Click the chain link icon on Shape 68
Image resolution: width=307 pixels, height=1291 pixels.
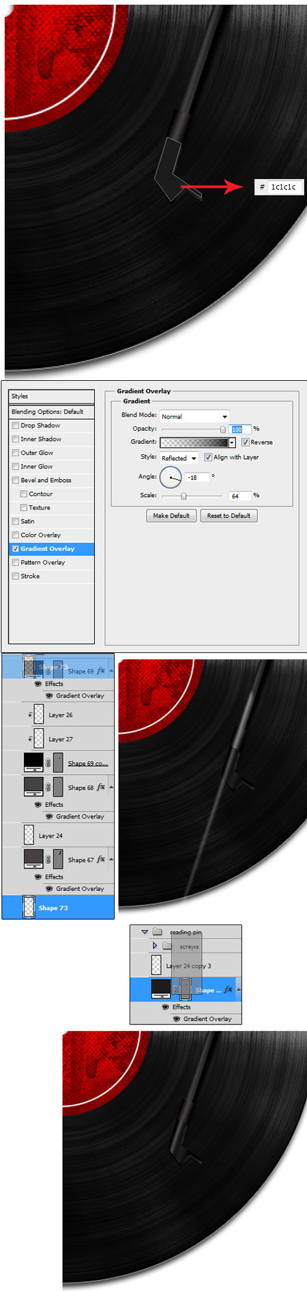48,788
